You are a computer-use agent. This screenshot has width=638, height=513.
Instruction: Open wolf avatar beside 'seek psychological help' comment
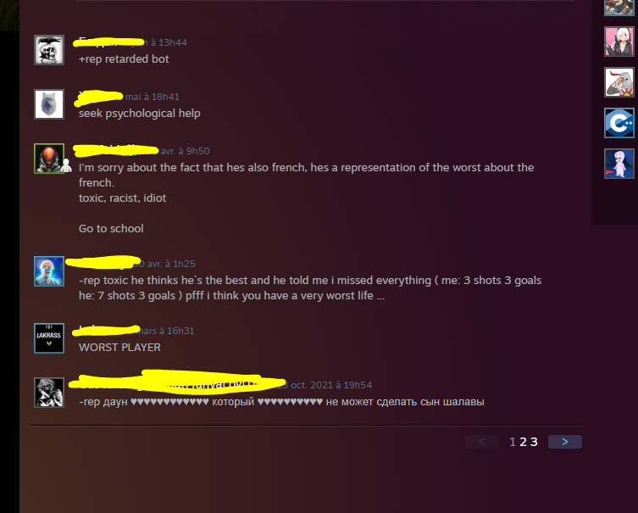click(x=49, y=104)
